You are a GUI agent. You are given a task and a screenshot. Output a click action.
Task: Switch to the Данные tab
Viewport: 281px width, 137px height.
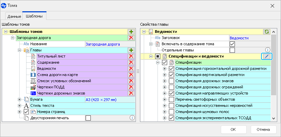pyautogui.click(x=14, y=16)
